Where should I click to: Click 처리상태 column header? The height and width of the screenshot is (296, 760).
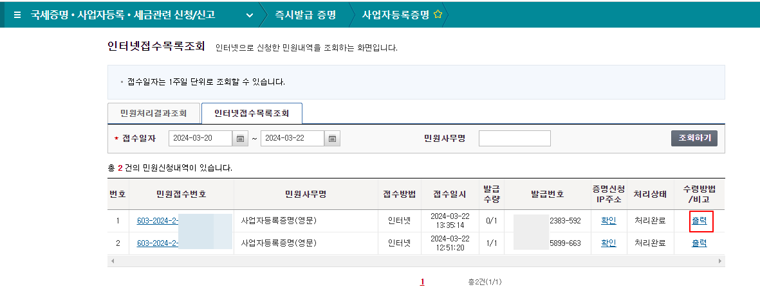650,194
